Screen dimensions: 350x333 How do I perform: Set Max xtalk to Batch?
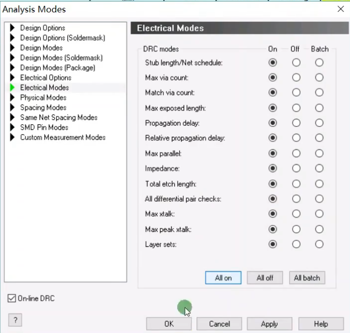(x=319, y=214)
